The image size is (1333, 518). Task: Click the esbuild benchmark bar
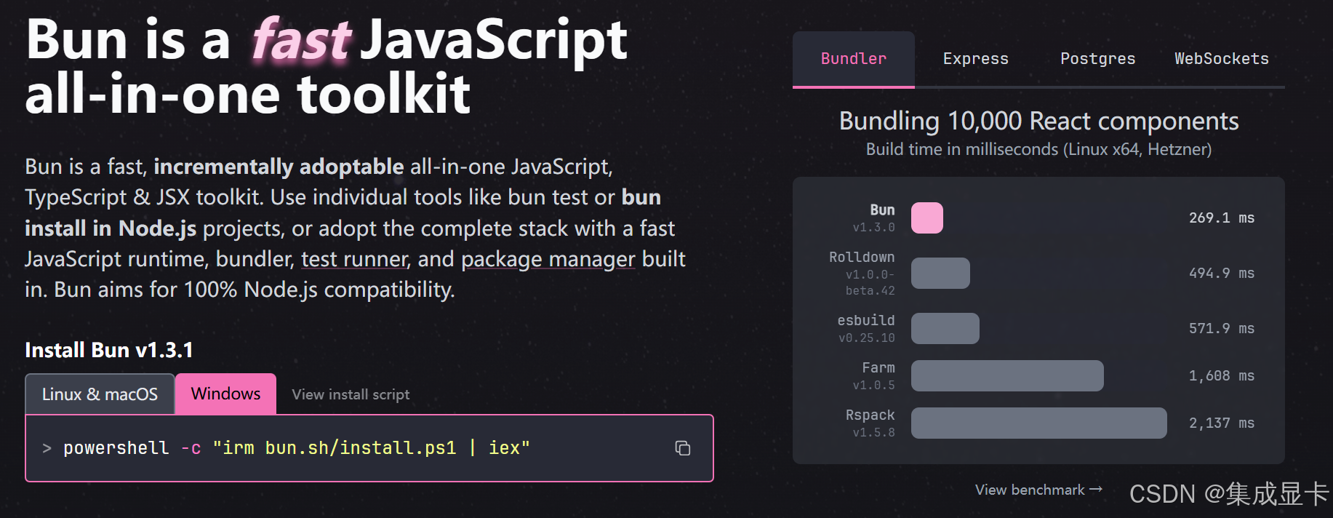[945, 328]
